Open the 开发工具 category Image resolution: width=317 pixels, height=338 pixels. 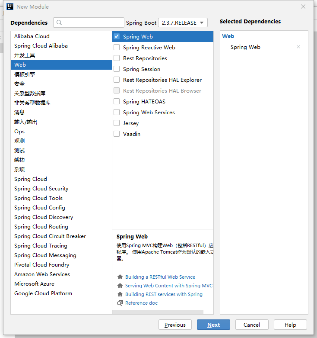tap(61, 55)
